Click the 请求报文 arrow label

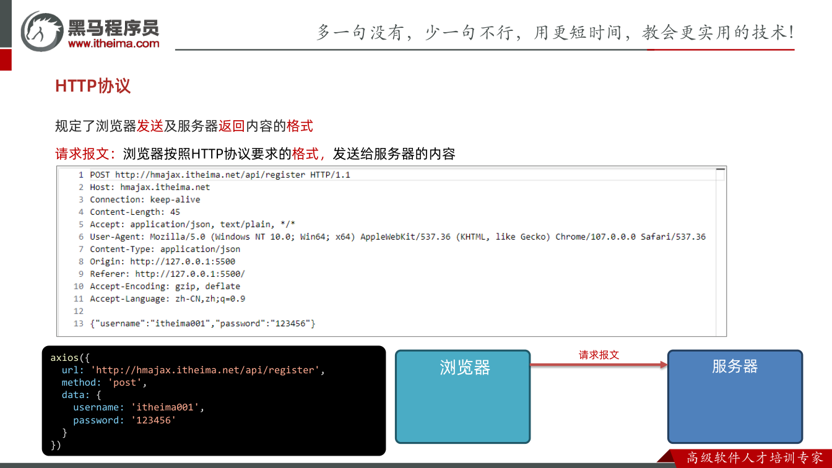pos(599,355)
